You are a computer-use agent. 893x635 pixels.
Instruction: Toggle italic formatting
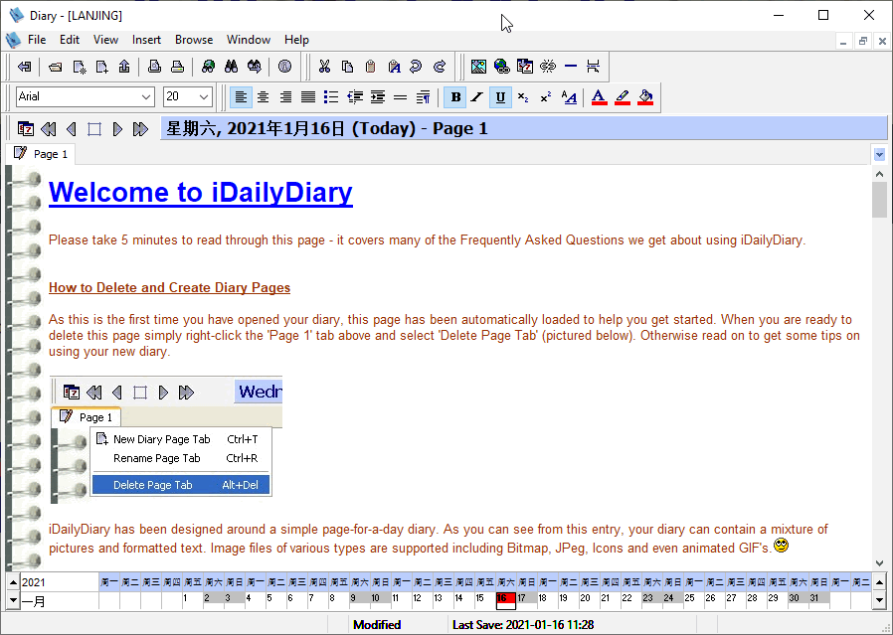[x=477, y=96]
